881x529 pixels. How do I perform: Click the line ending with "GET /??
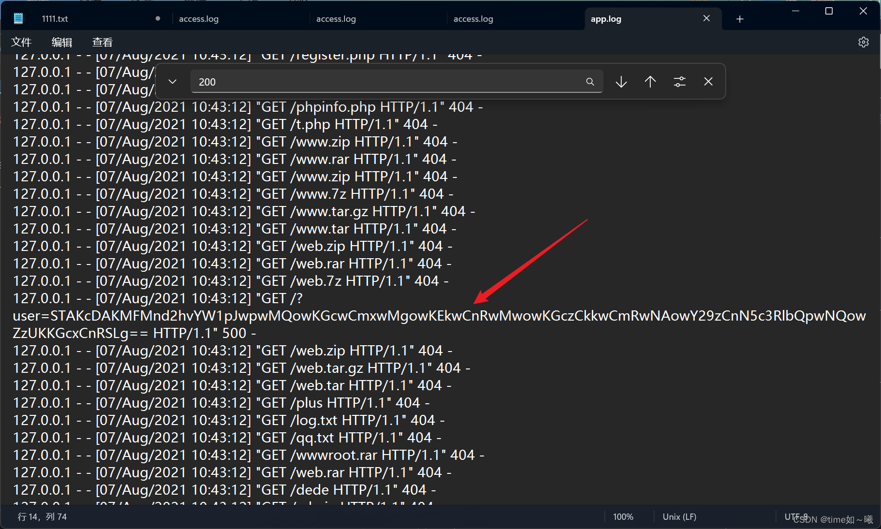158,298
